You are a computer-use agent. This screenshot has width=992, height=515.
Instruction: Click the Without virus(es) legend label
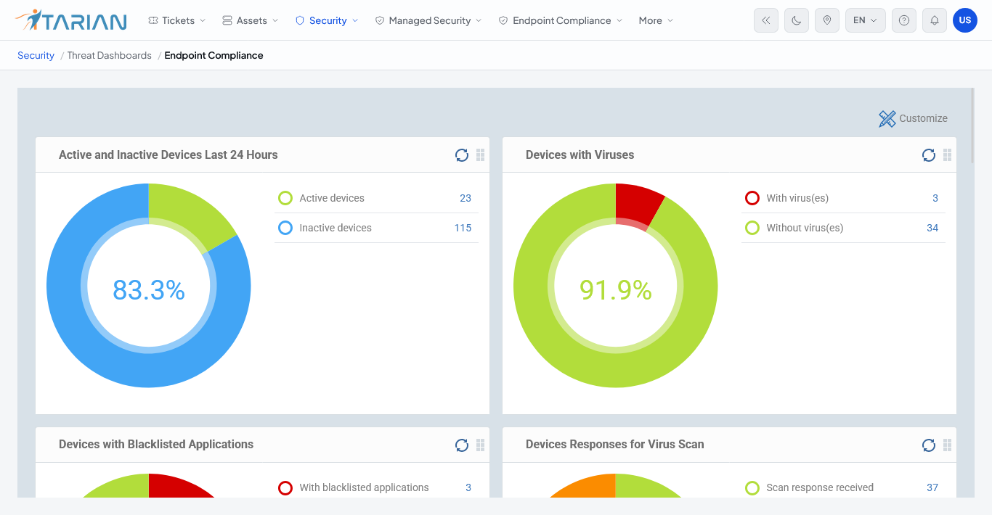805,228
